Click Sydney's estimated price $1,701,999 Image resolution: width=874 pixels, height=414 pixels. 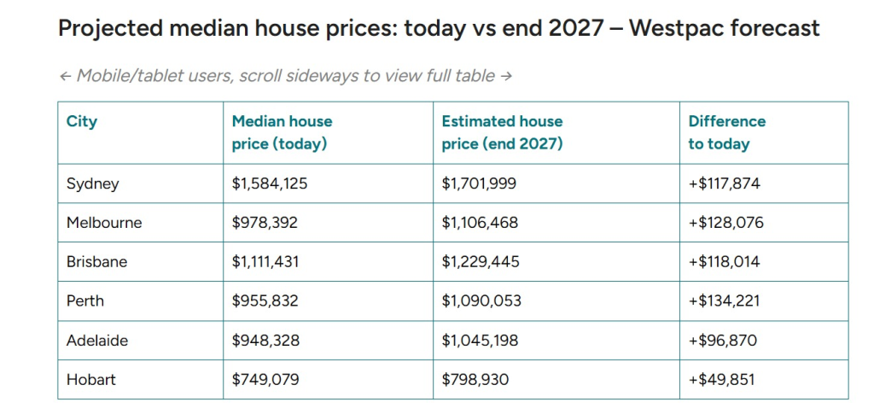[x=479, y=184]
